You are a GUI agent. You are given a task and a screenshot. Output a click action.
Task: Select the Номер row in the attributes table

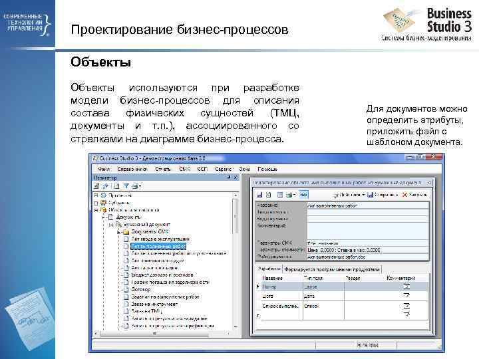[345, 287]
